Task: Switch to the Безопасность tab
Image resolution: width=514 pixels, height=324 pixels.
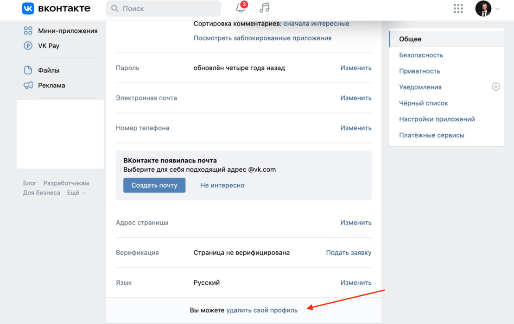Action: (x=421, y=55)
